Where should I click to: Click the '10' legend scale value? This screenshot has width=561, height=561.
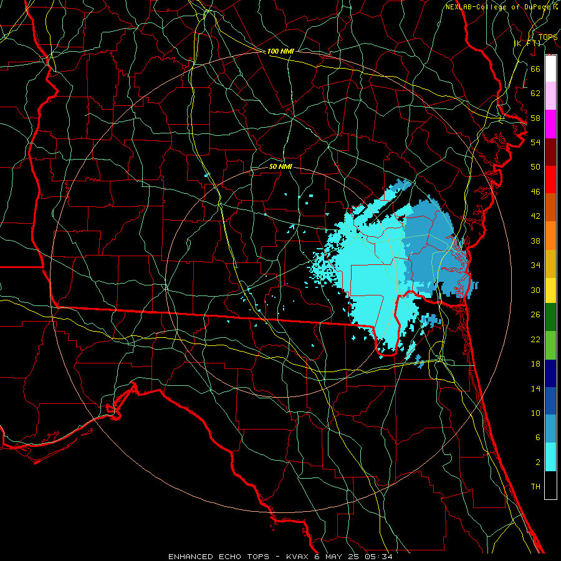pyautogui.click(x=535, y=413)
